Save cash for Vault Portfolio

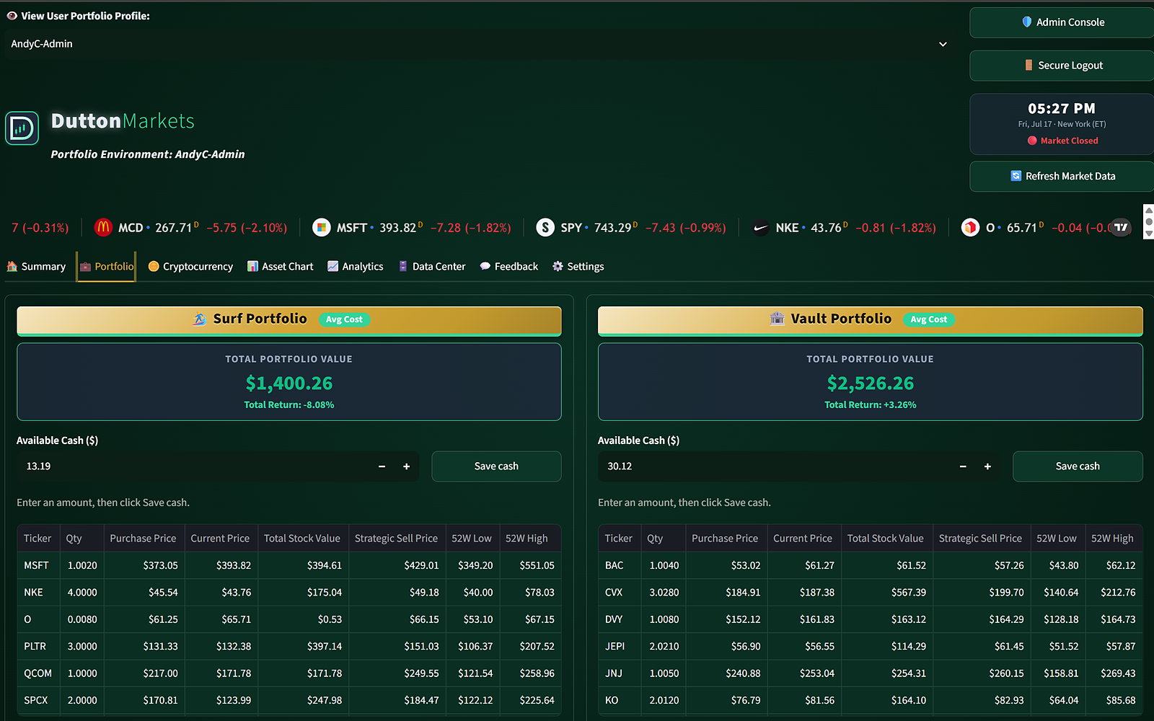[1078, 466]
